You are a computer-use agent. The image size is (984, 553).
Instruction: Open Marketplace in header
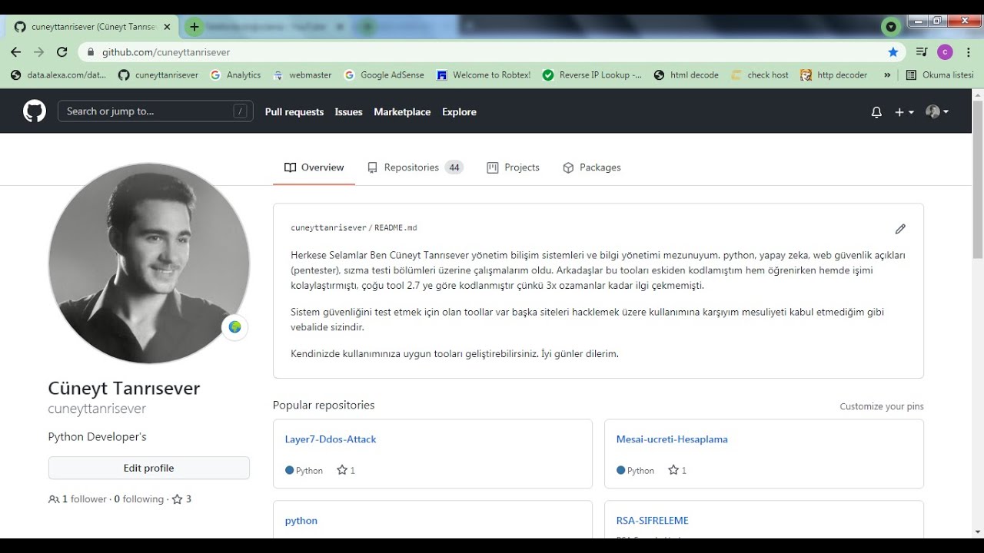coord(402,112)
